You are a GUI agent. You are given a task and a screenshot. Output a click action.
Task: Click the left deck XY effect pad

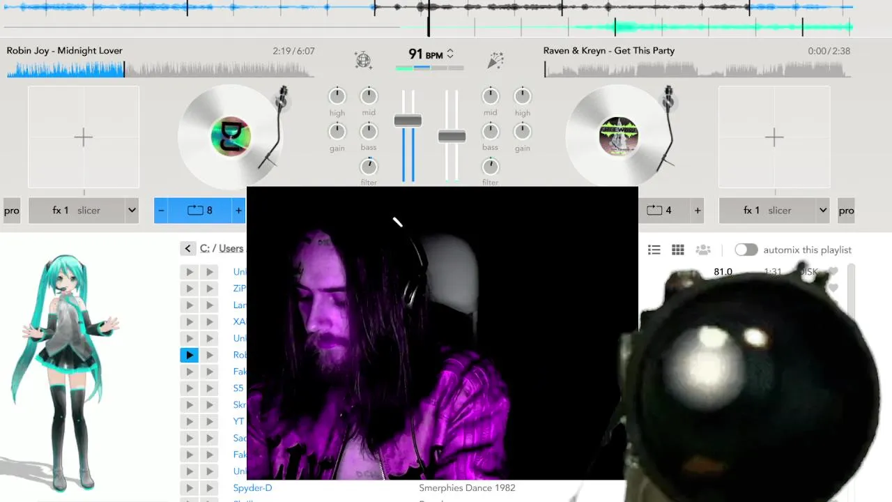click(84, 137)
